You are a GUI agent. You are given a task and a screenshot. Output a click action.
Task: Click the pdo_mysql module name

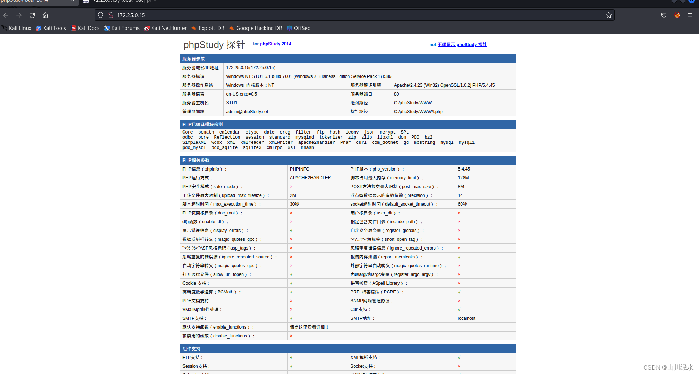pos(194,148)
